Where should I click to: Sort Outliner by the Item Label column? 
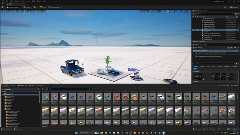[202, 16]
